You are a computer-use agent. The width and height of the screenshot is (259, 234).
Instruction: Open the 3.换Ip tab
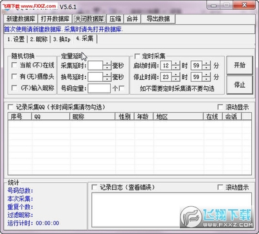tap(62, 40)
